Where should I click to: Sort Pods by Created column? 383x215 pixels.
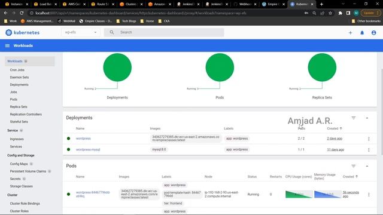point(350,177)
